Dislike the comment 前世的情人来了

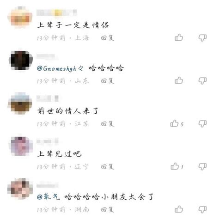tap(202, 123)
